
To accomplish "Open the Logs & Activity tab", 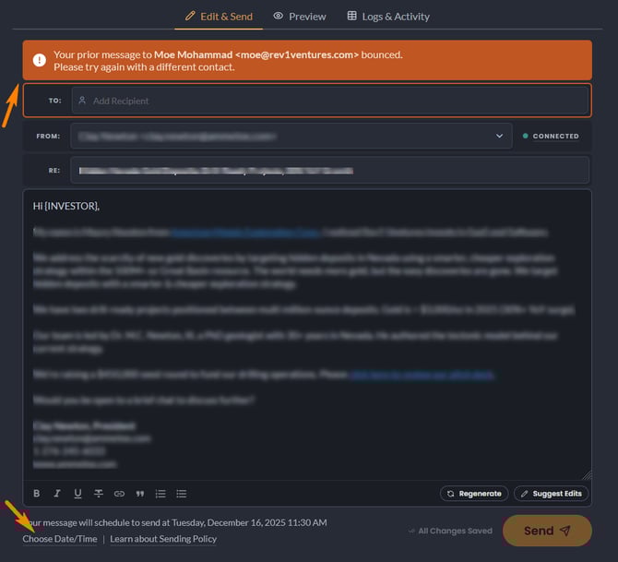I will tap(387, 16).
